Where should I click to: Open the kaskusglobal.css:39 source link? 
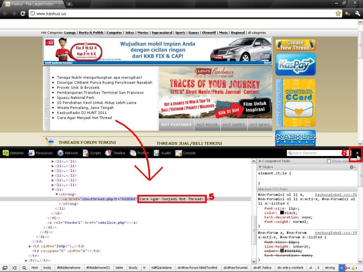click(336, 233)
